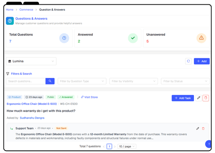Select page 1 in the pagination

click(109, 146)
